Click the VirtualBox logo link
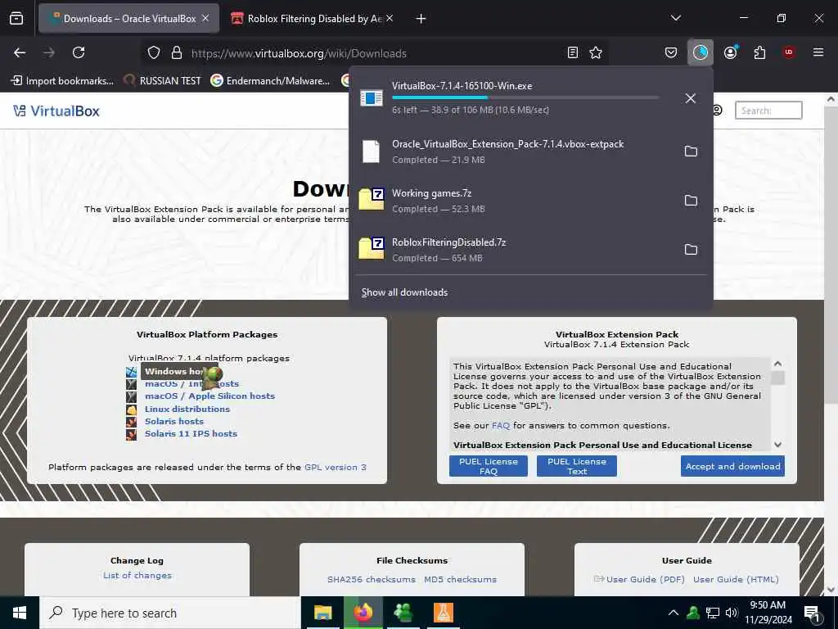This screenshot has width=838, height=629. (x=56, y=111)
